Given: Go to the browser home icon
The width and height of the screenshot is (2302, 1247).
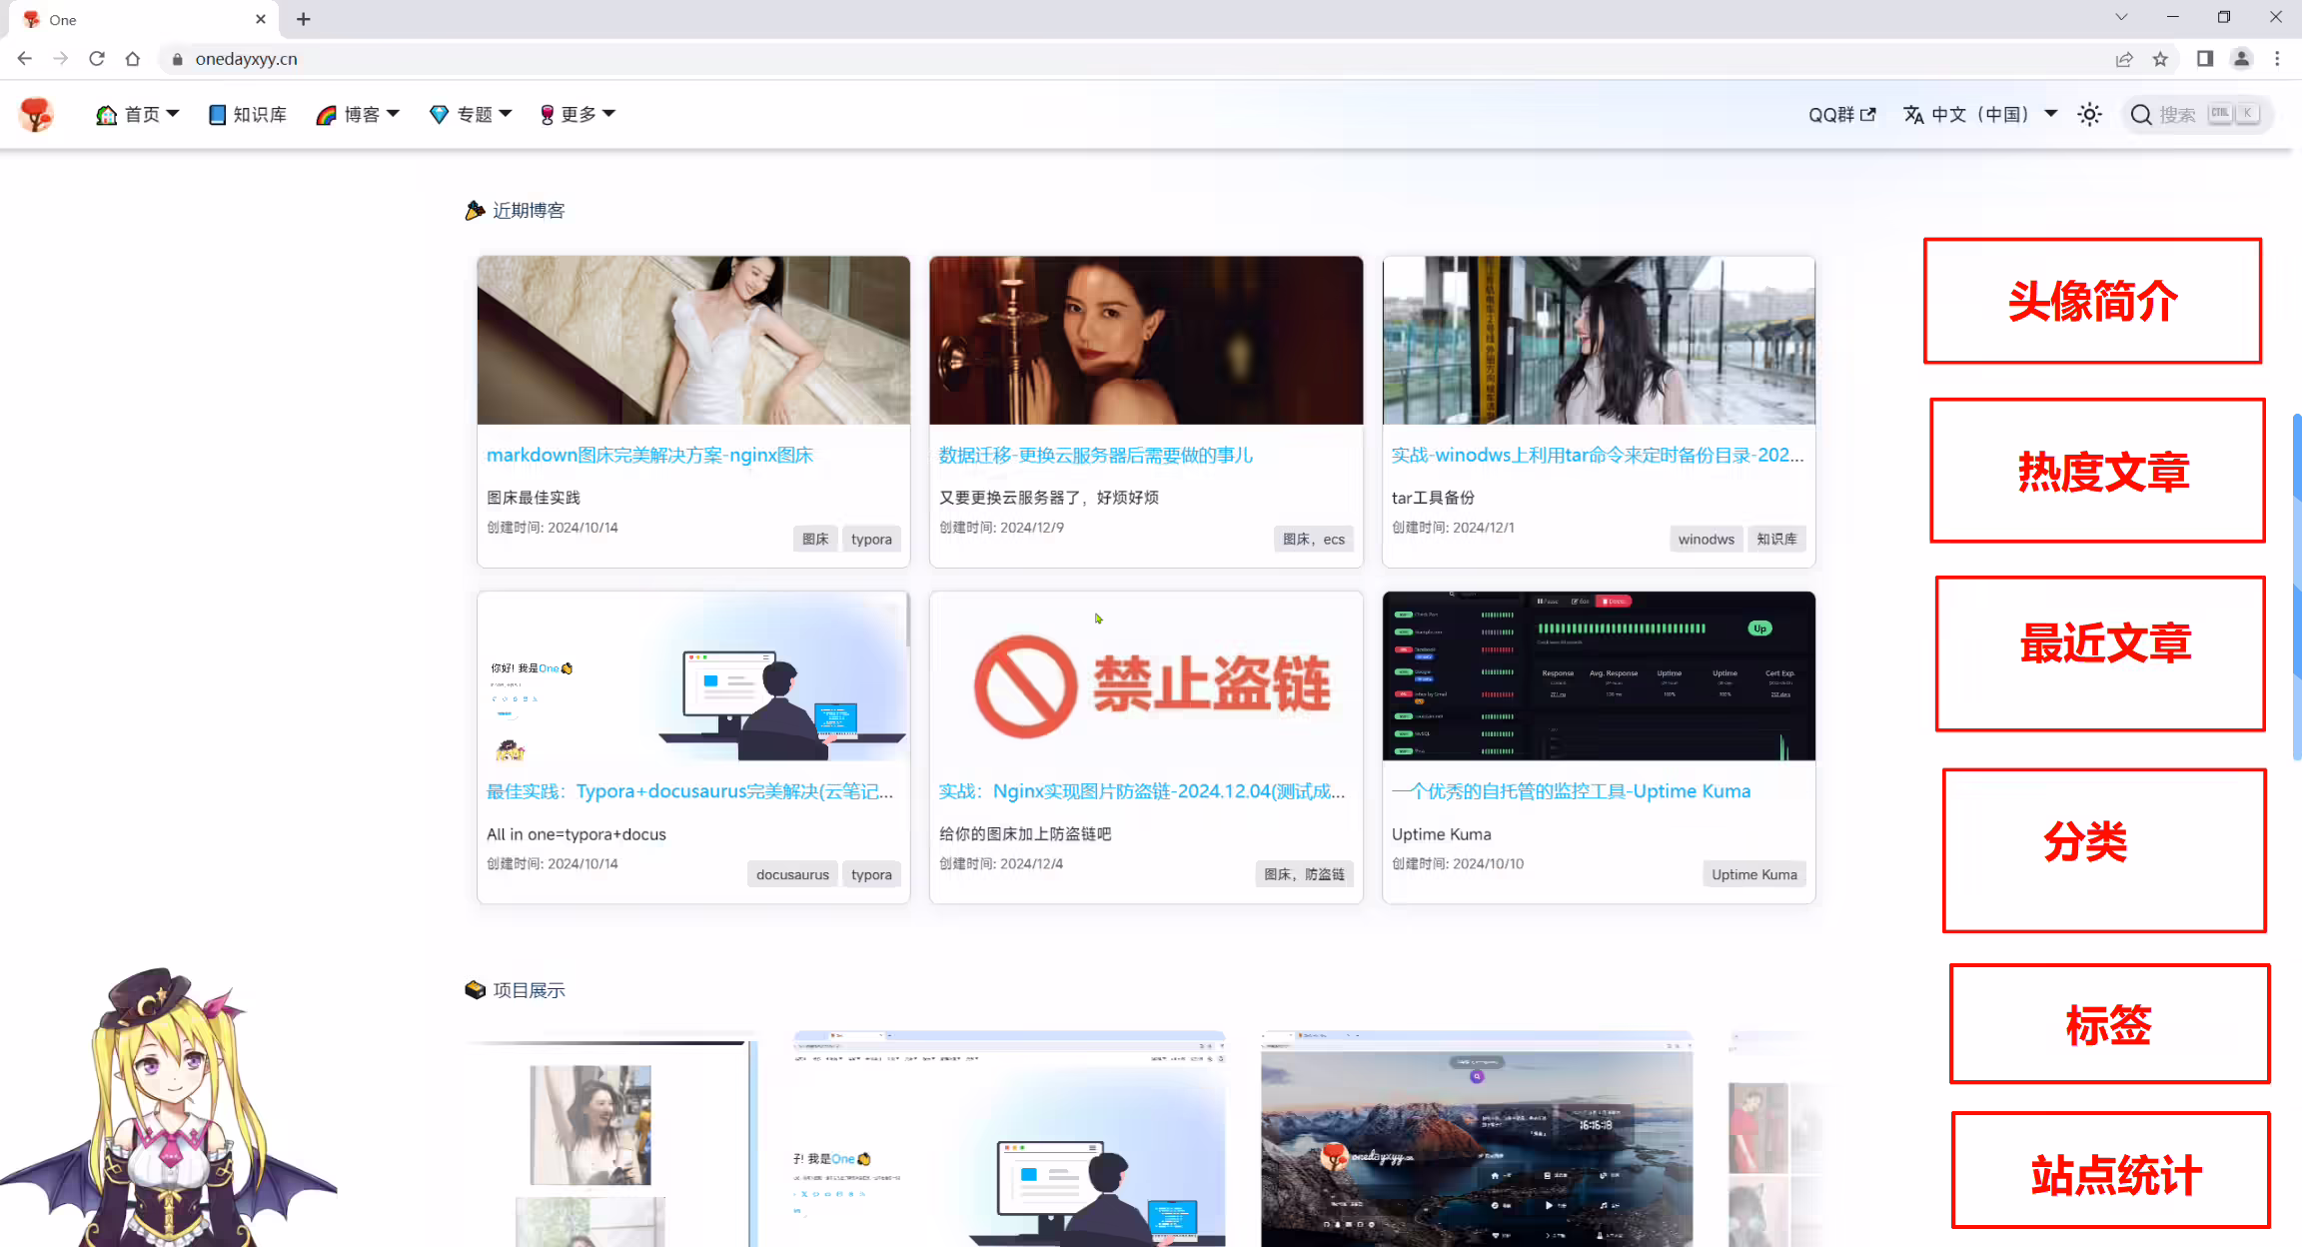Looking at the screenshot, I should click(133, 59).
